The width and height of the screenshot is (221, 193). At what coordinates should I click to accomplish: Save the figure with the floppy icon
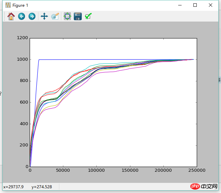pos(78,16)
